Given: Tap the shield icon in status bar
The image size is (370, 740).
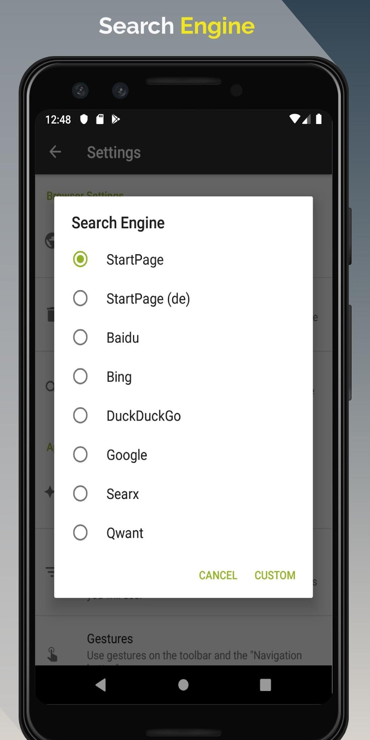Looking at the screenshot, I should (x=84, y=119).
